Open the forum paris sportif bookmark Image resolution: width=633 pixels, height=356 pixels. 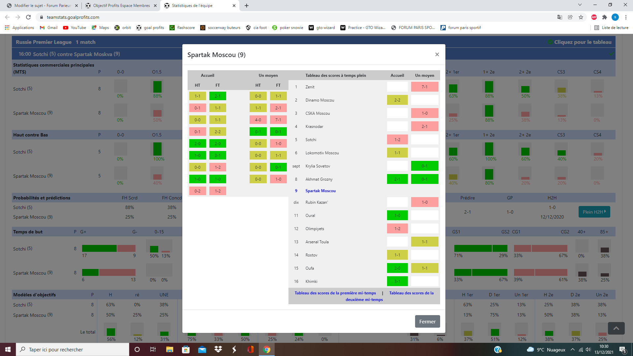pyautogui.click(x=461, y=28)
